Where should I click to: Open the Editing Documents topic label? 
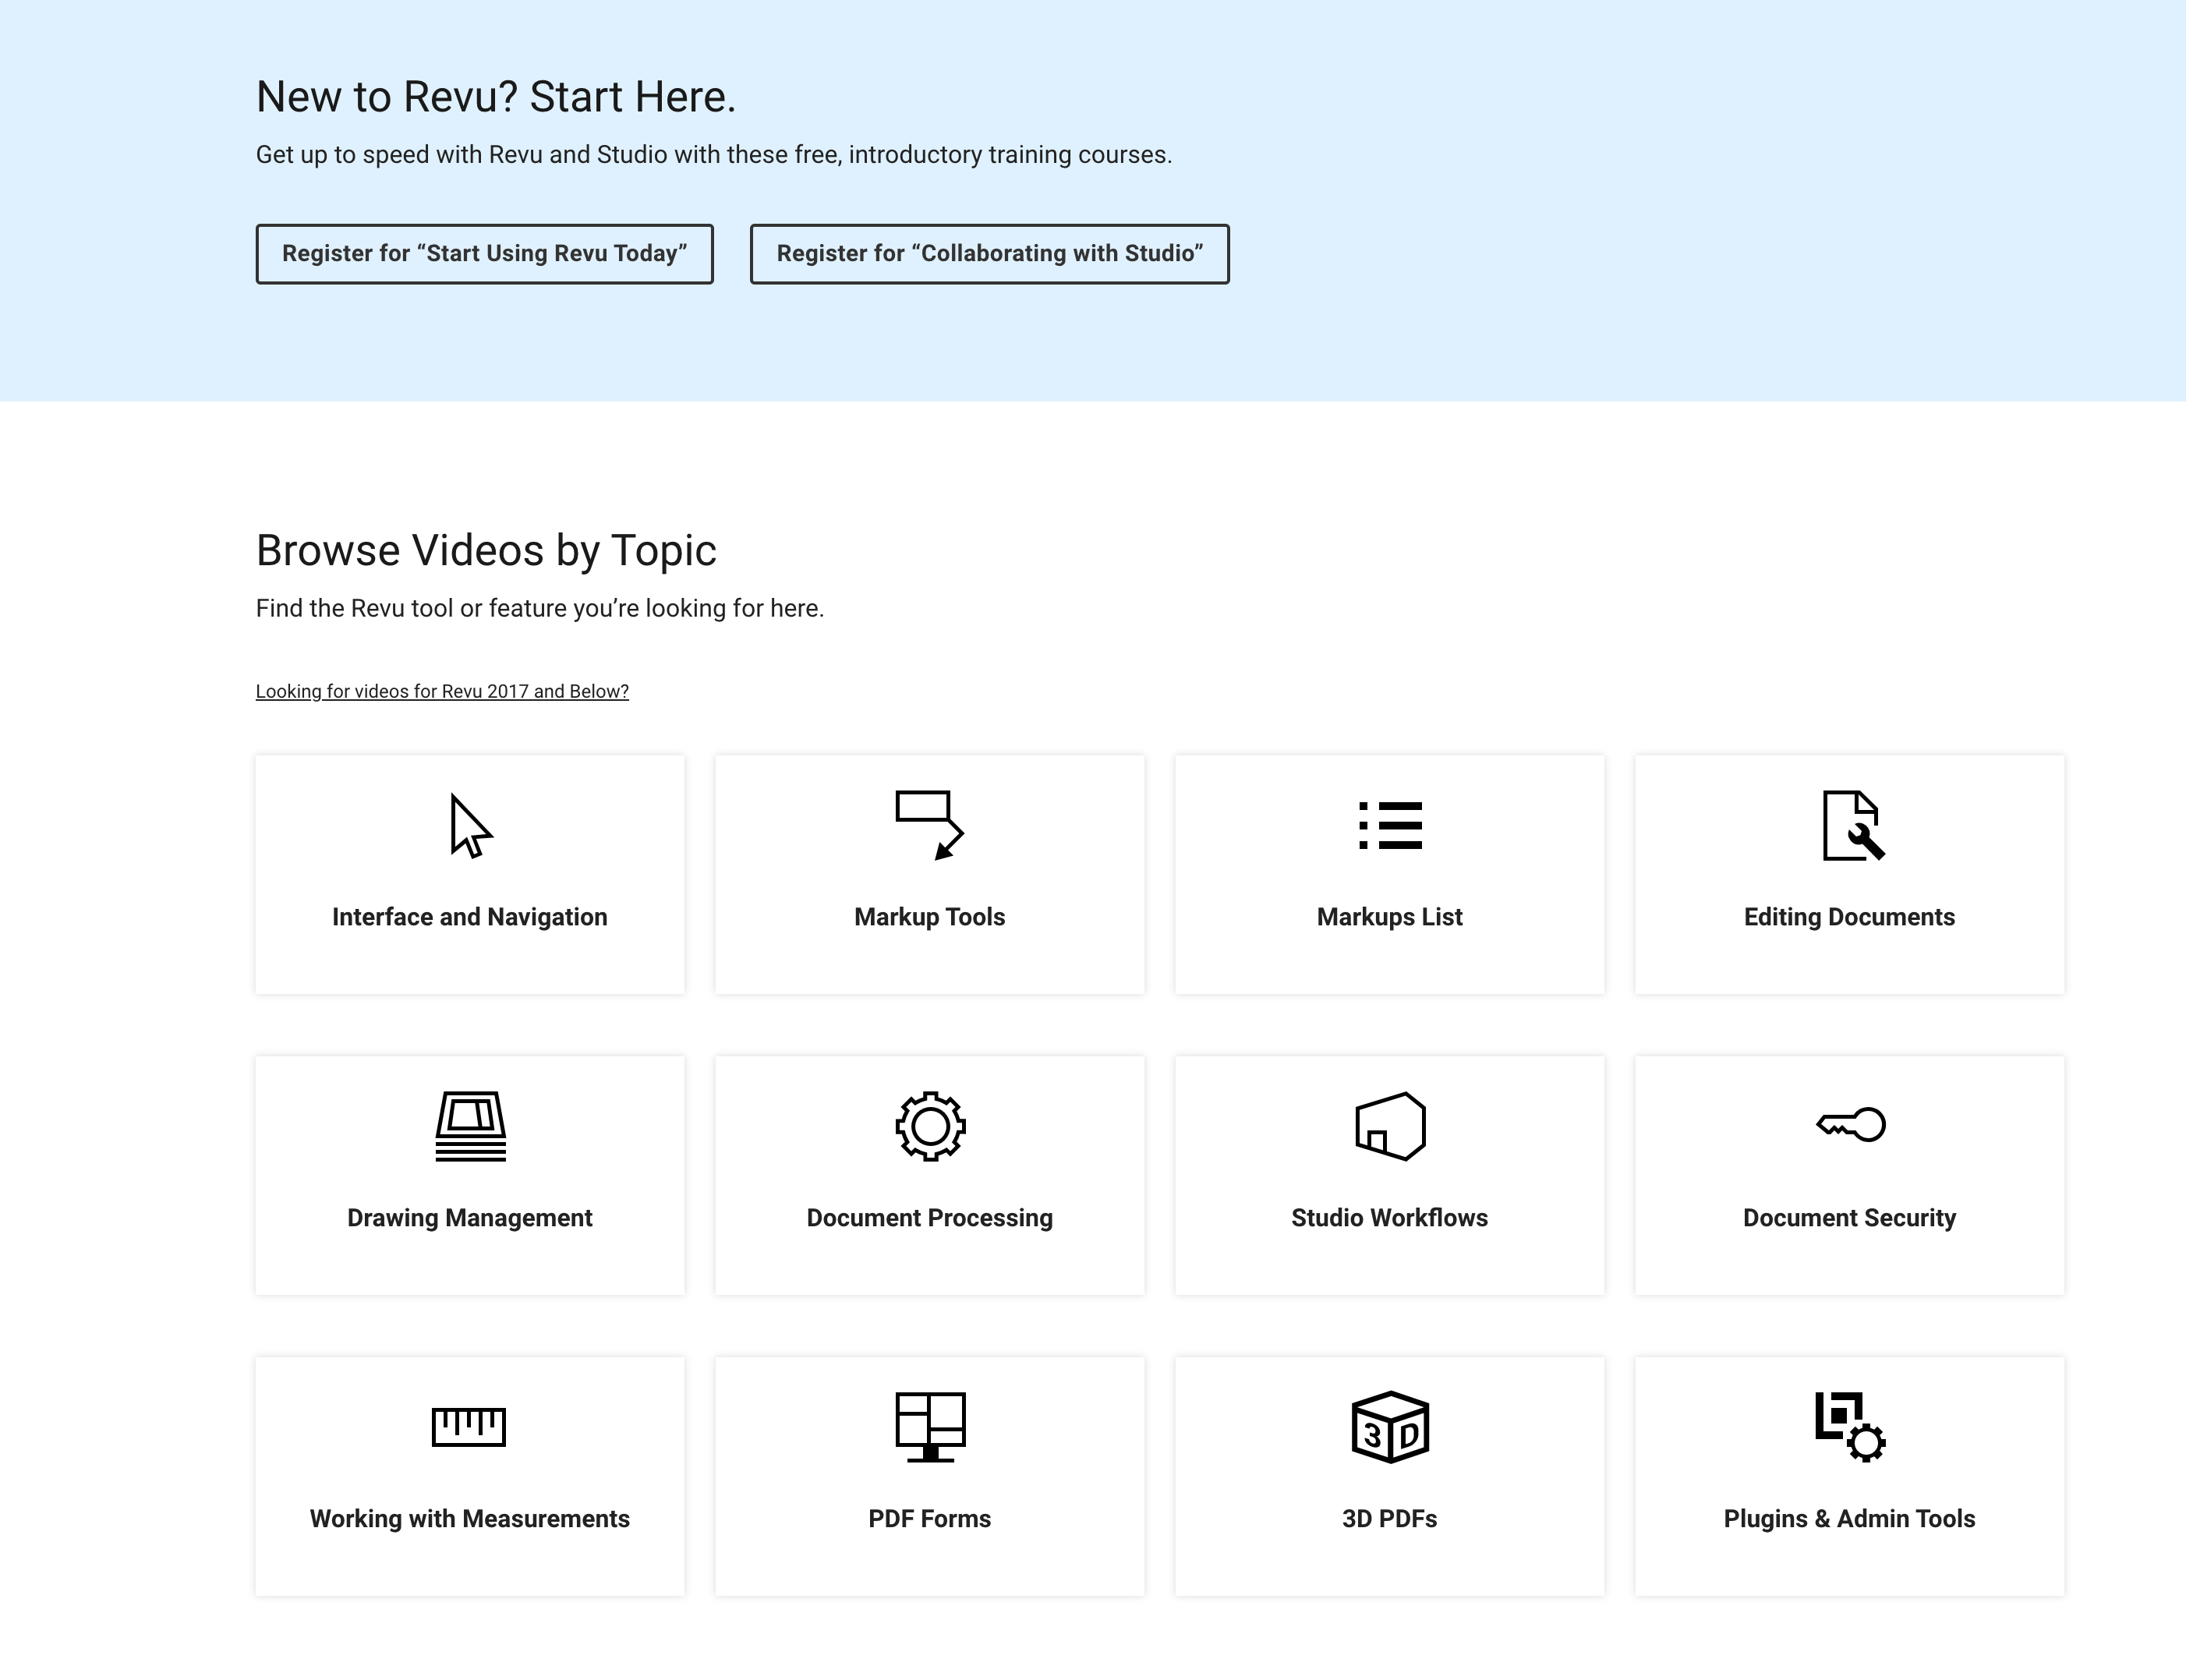pyautogui.click(x=1849, y=917)
